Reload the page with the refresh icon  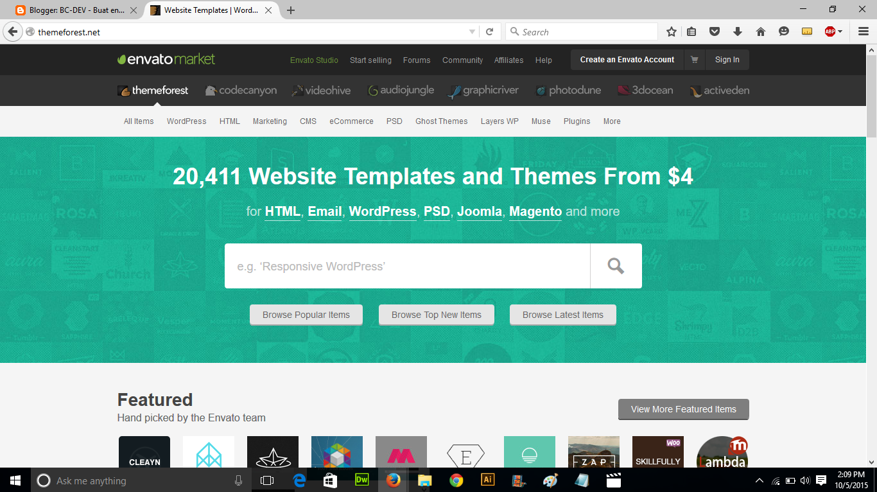[x=489, y=31]
